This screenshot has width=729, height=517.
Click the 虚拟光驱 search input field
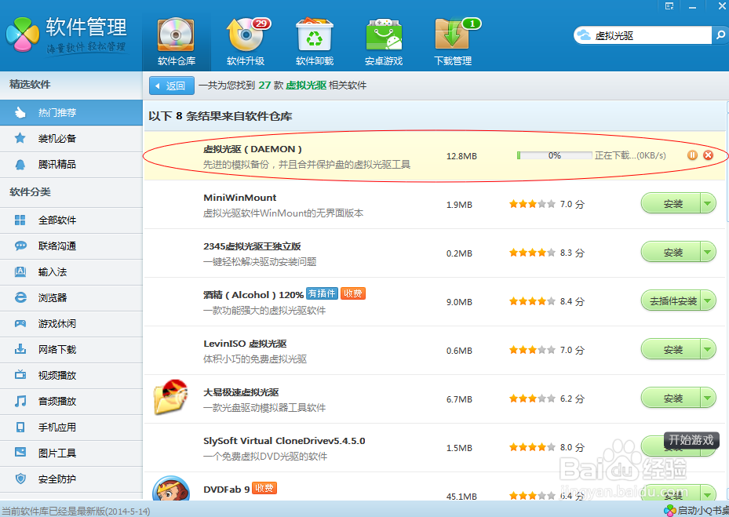pos(643,35)
